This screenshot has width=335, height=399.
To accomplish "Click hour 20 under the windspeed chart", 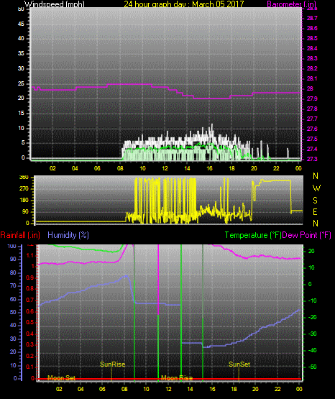I will pos(254,168).
